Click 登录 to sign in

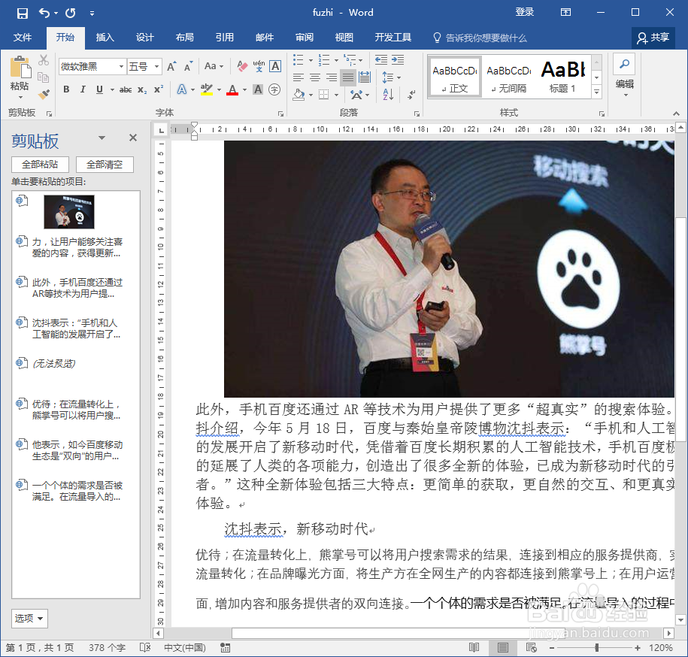click(524, 12)
